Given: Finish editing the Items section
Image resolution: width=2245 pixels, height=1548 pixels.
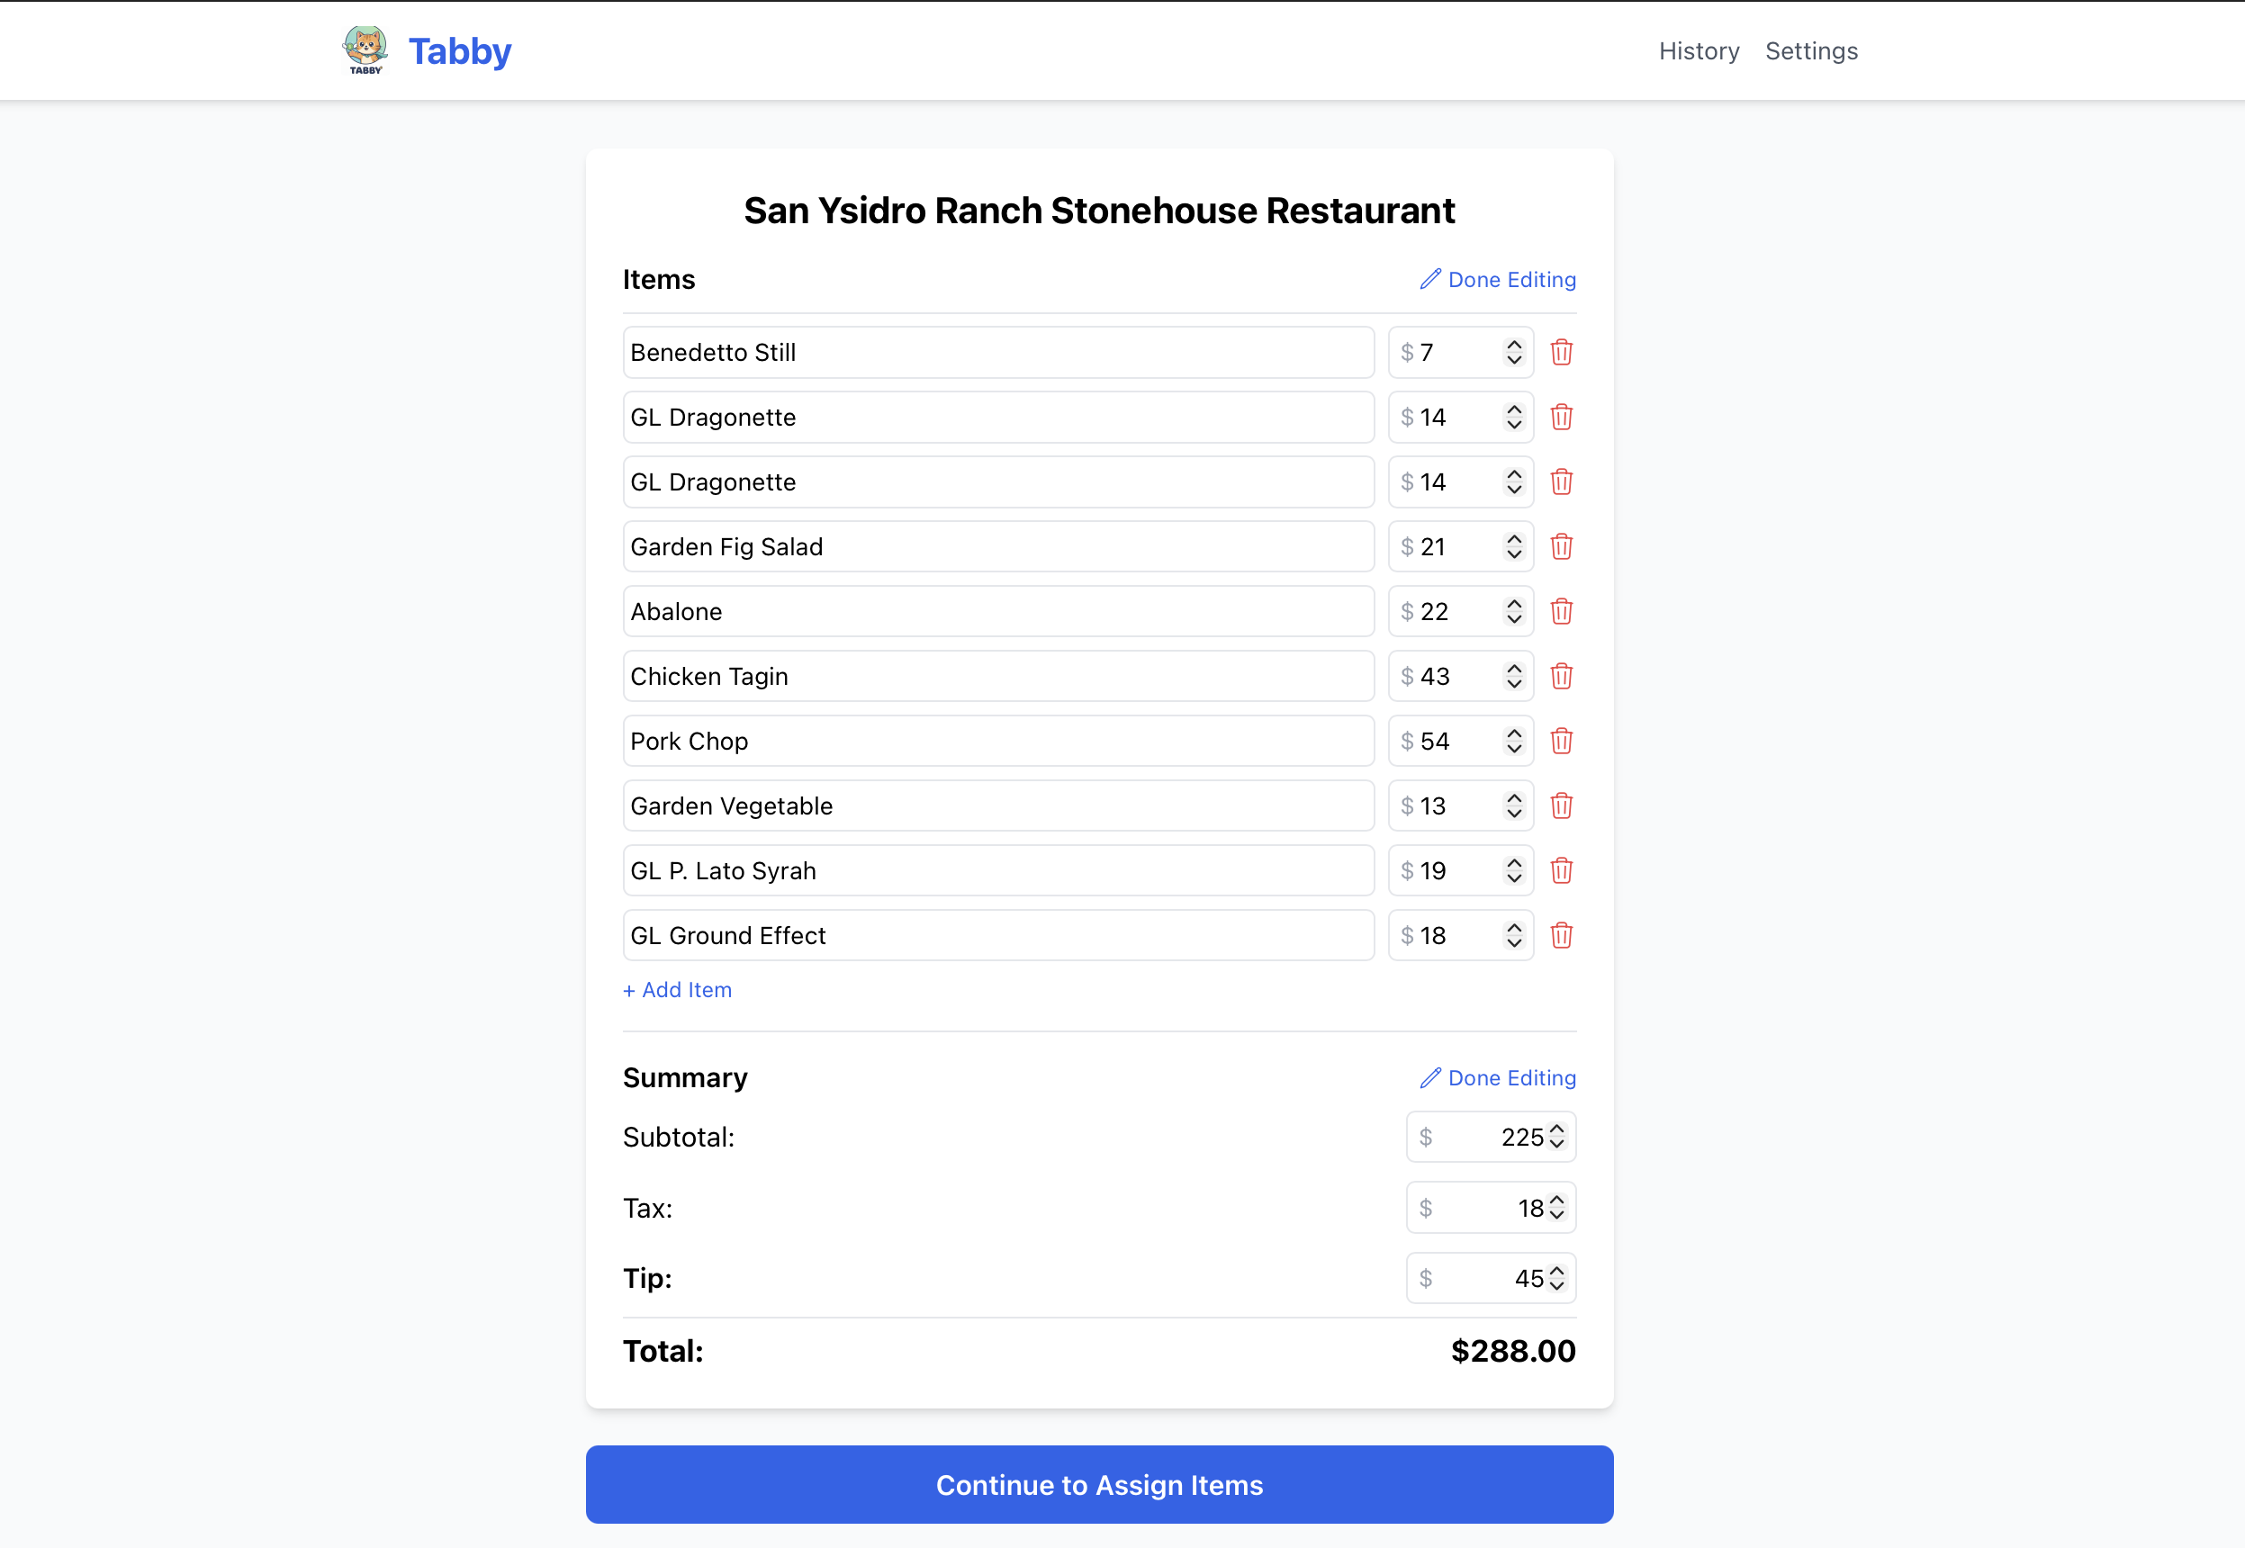Looking at the screenshot, I should point(1497,279).
